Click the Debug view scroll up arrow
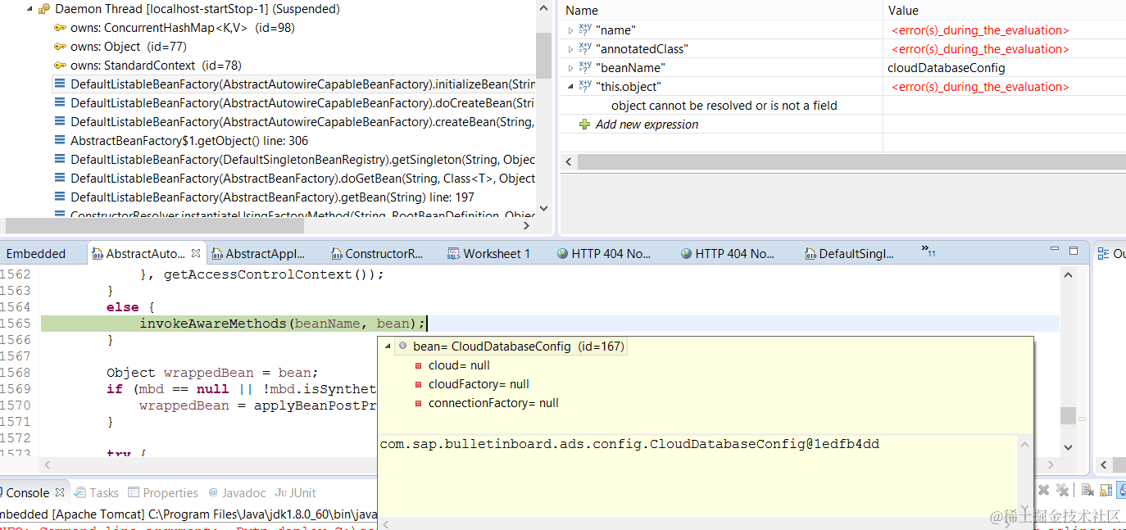The image size is (1126, 530). tap(543, 7)
